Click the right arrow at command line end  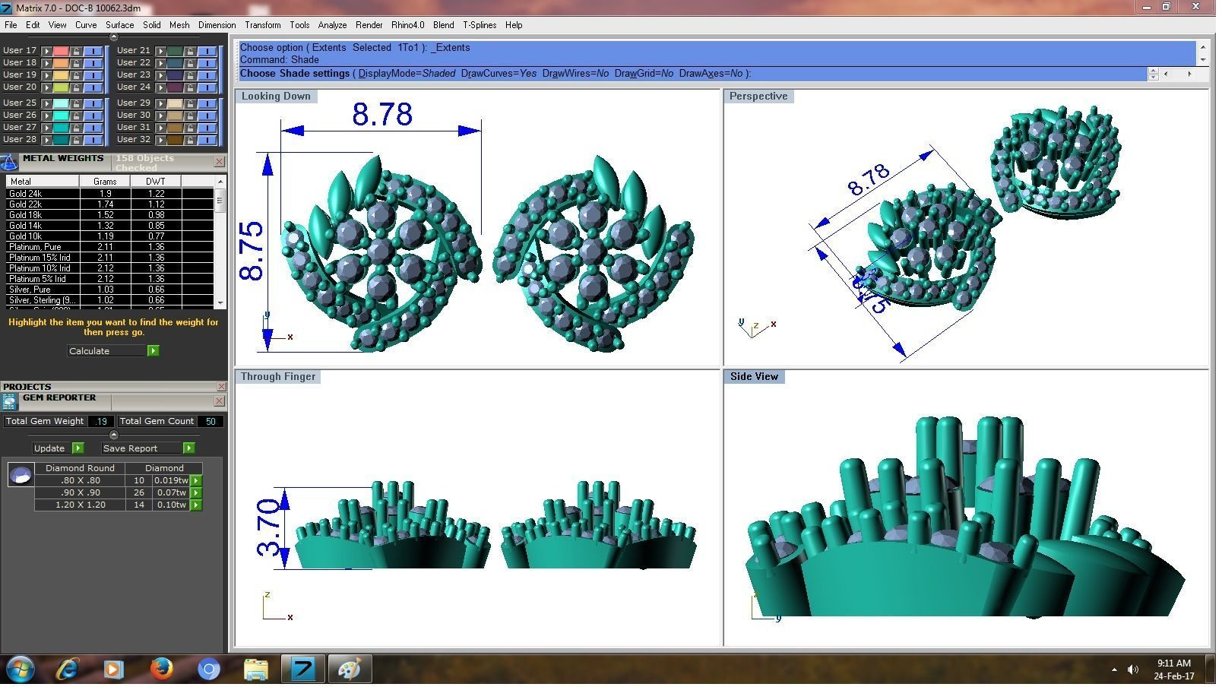point(1195,74)
